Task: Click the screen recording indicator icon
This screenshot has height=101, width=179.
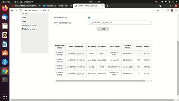Action: tap(156, 2)
